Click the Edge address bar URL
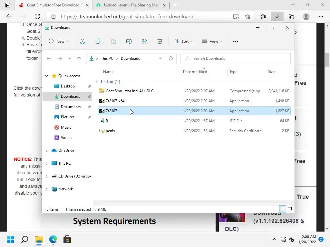Screen dimensions: 330x247 [127, 17]
